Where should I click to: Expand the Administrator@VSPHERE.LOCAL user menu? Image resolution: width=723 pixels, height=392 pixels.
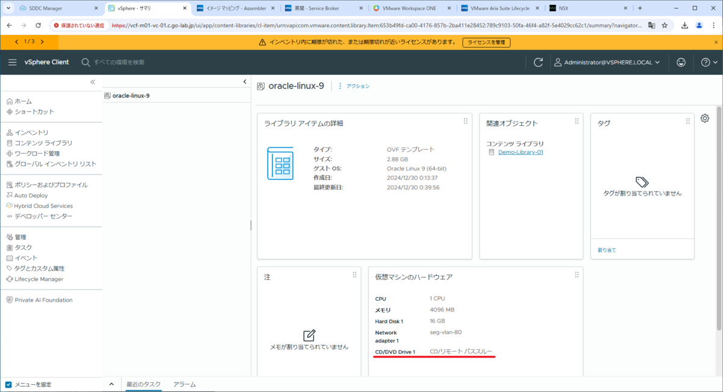pyautogui.click(x=607, y=62)
